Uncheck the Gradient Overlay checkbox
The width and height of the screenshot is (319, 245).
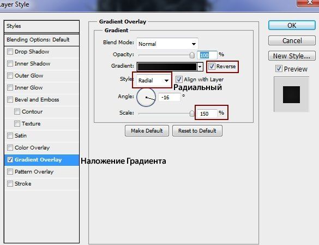coord(10,160)
